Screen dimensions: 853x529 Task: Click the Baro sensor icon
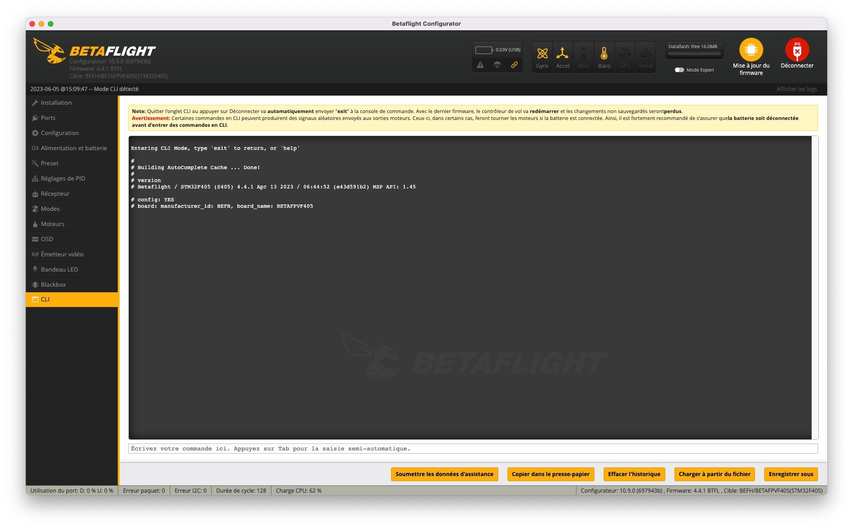coord(604,57)
